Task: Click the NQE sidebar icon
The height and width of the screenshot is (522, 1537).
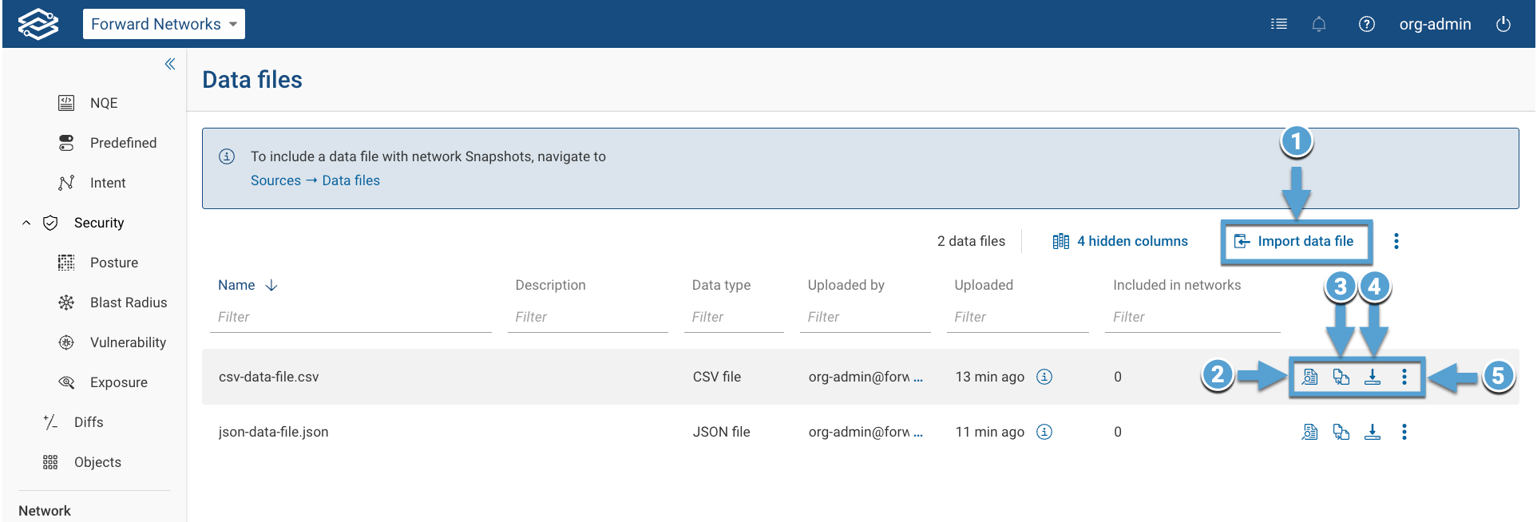Action: pyautogui.click(x=66, y=103)
